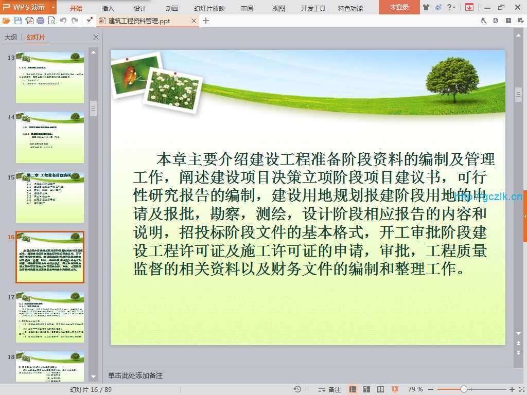
Task: Open new document tab with plus icon
Action: pos(206,21)
